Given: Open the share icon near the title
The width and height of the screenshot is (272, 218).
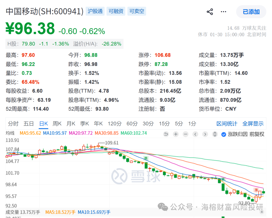Looking at the screenshot, I should (x=210, y=12).
